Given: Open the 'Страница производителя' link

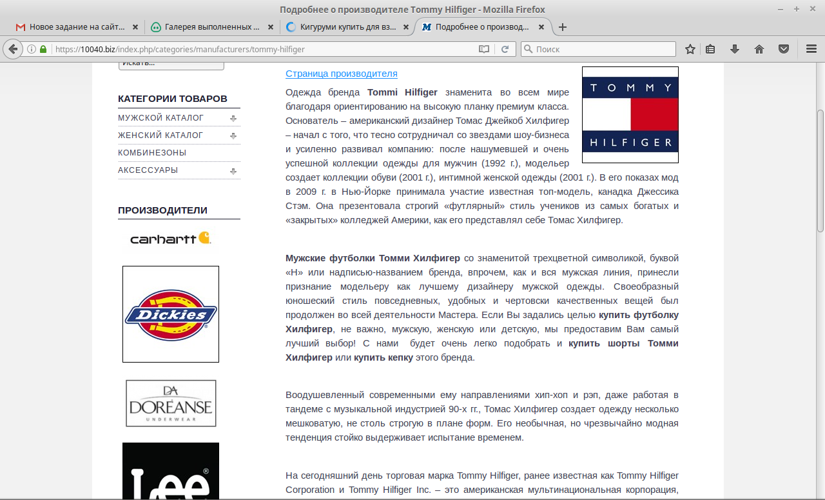Looking at the screenshot, I should 342,74.
